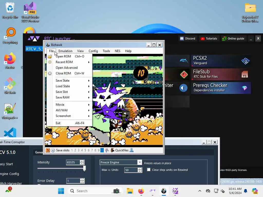The image size is (263, 197).
Task: Expand the Save State submenu
Action: [x=69, y=81]
